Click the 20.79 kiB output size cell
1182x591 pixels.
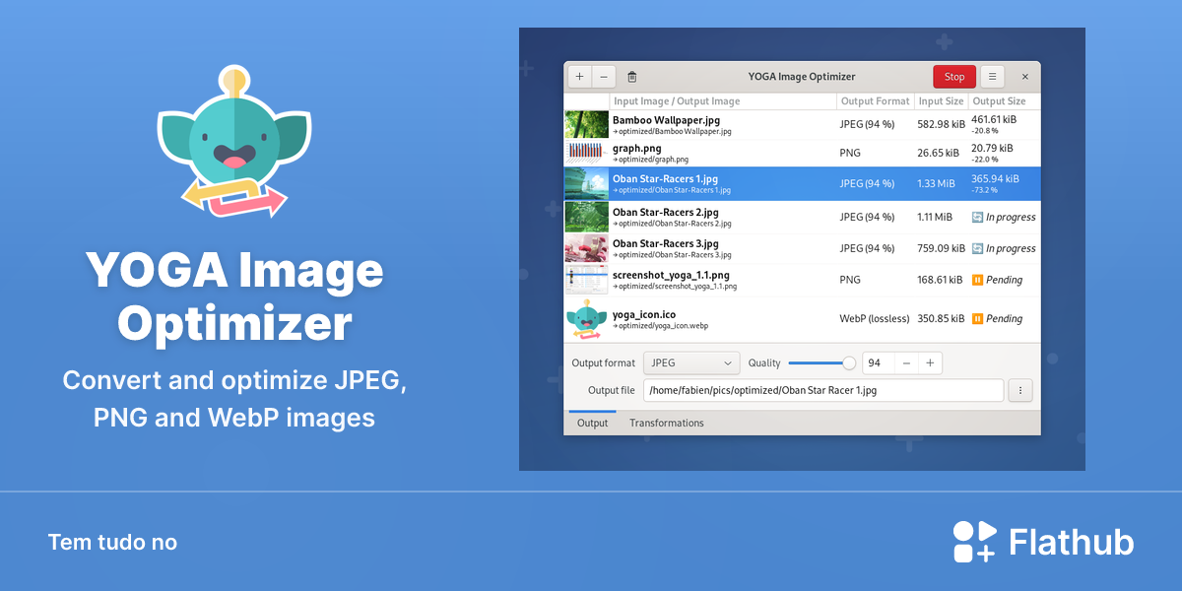tap(991, 148)
